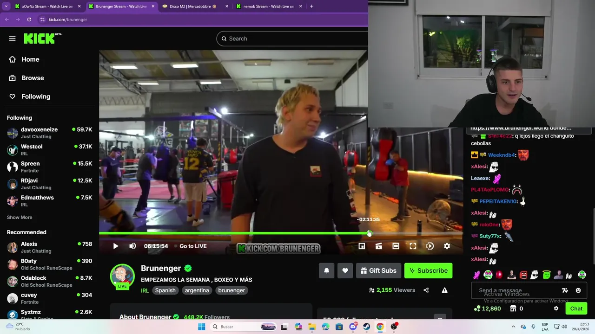Enable picture-in-picture mini player

point(362,246)
